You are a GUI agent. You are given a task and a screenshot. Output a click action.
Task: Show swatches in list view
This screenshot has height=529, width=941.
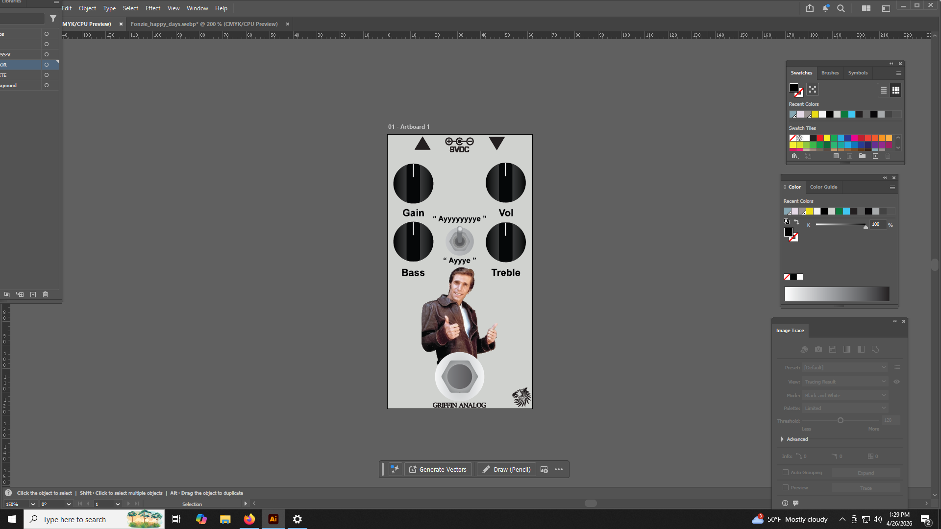[x=883, y=90]
